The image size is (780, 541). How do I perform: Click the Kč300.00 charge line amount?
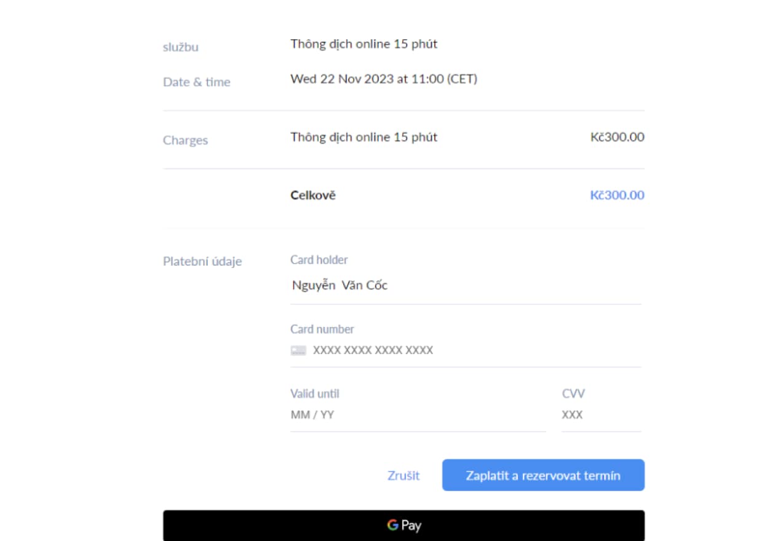point(617,137)
